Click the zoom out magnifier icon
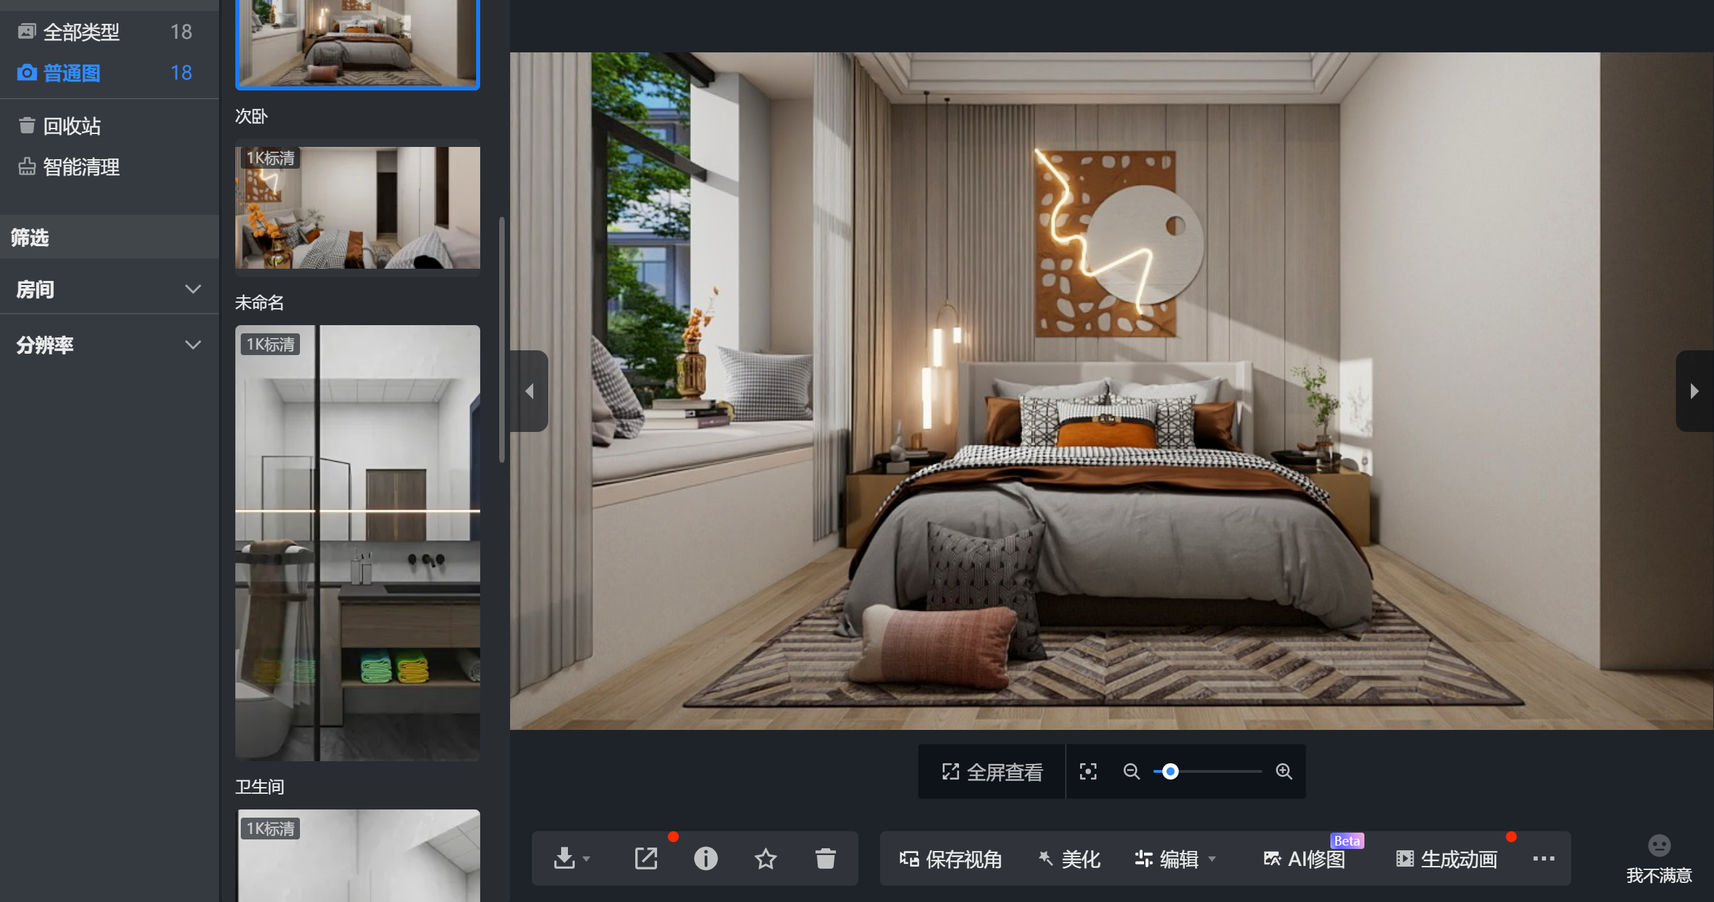The image size is (1714, 902). (x=1131, y=771)
